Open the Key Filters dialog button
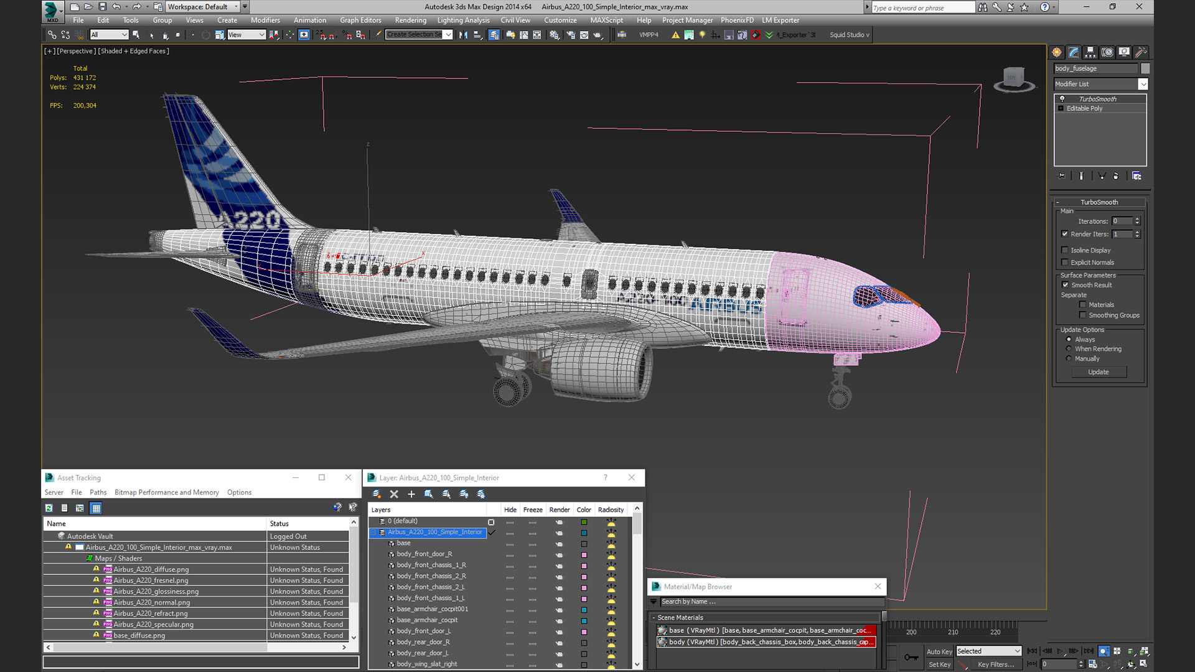The height and width of the screenshot is (672, 1195). pos(996,665)
